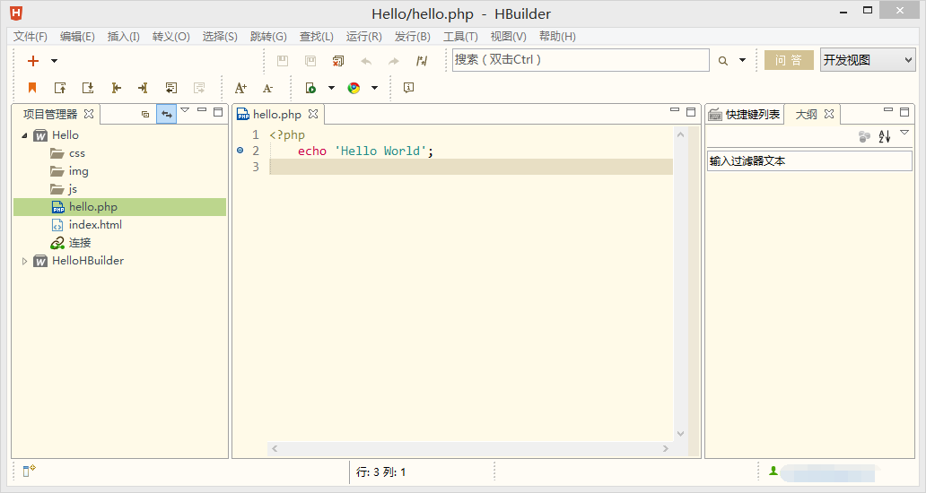Click the jump-to-previous icon with up arrow
The image size is (926, 493).
point(59,88)
